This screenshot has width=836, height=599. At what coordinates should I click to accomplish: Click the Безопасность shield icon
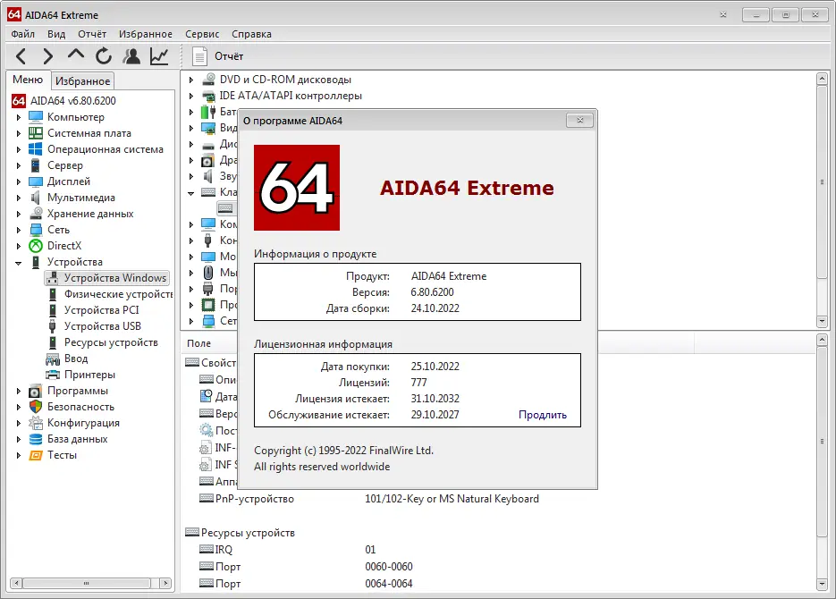pyautogui.click(x=36, y=407)
